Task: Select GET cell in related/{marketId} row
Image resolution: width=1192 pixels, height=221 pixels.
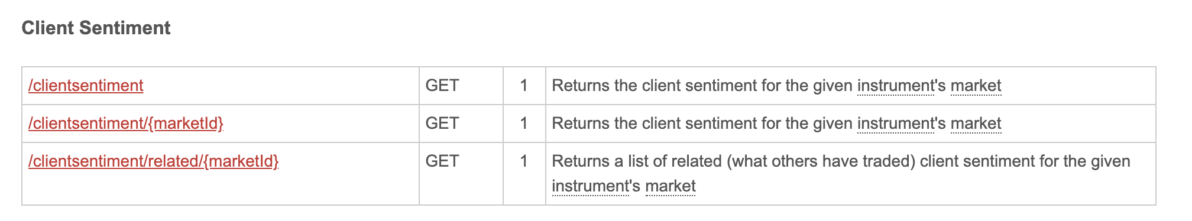Action: [x=461, y=174]
